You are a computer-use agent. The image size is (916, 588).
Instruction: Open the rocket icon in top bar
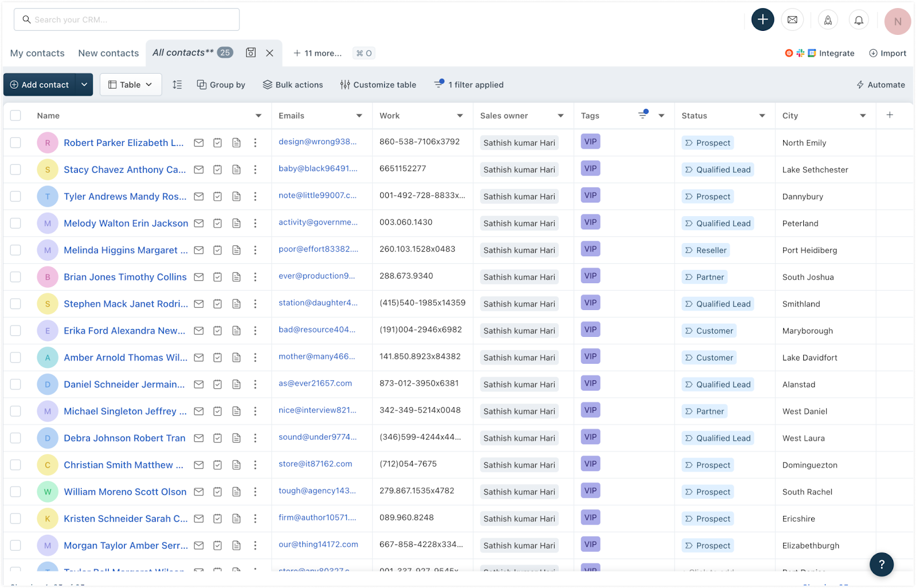pos(828,20)
